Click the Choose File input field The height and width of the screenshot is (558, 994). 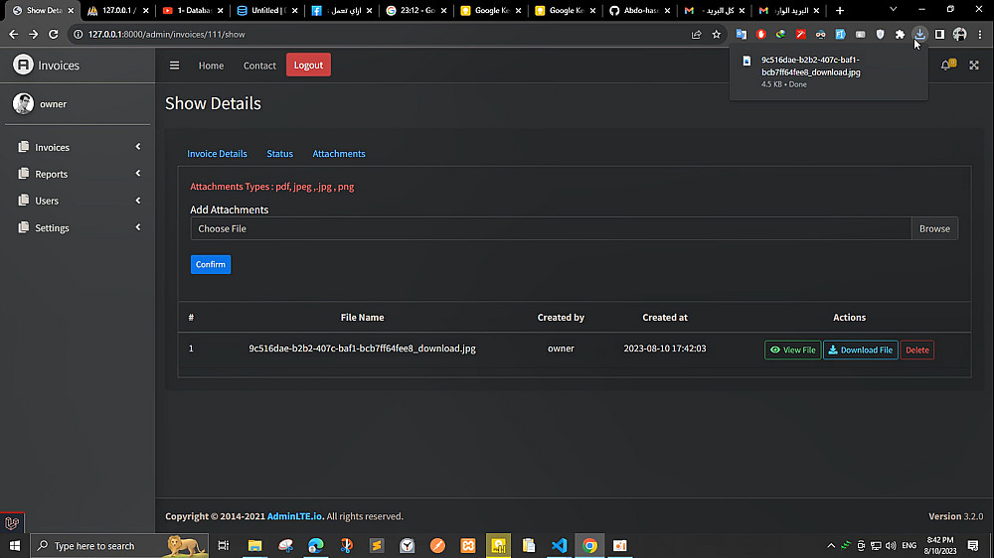(551, 228)
